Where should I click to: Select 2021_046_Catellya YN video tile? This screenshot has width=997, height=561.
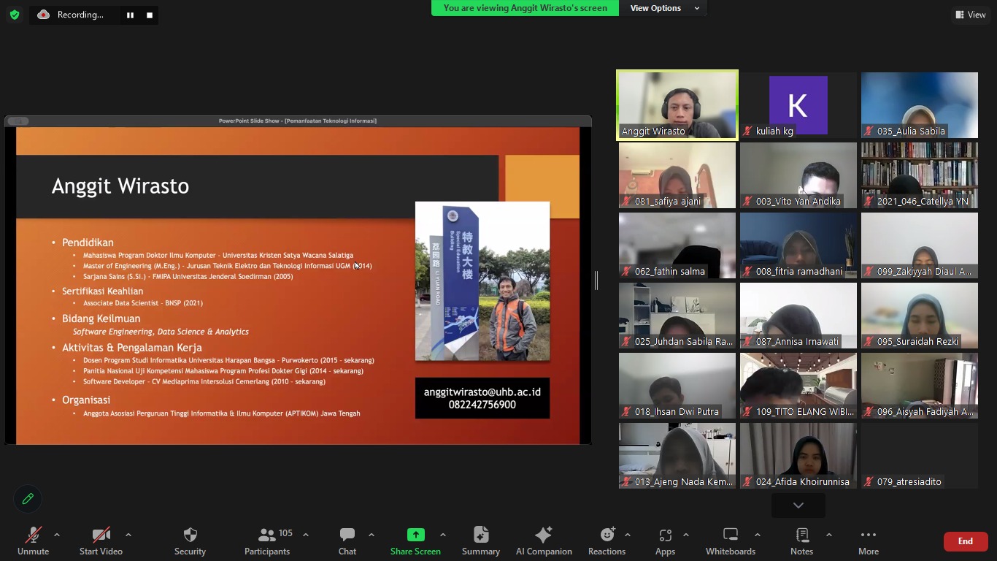920,175
